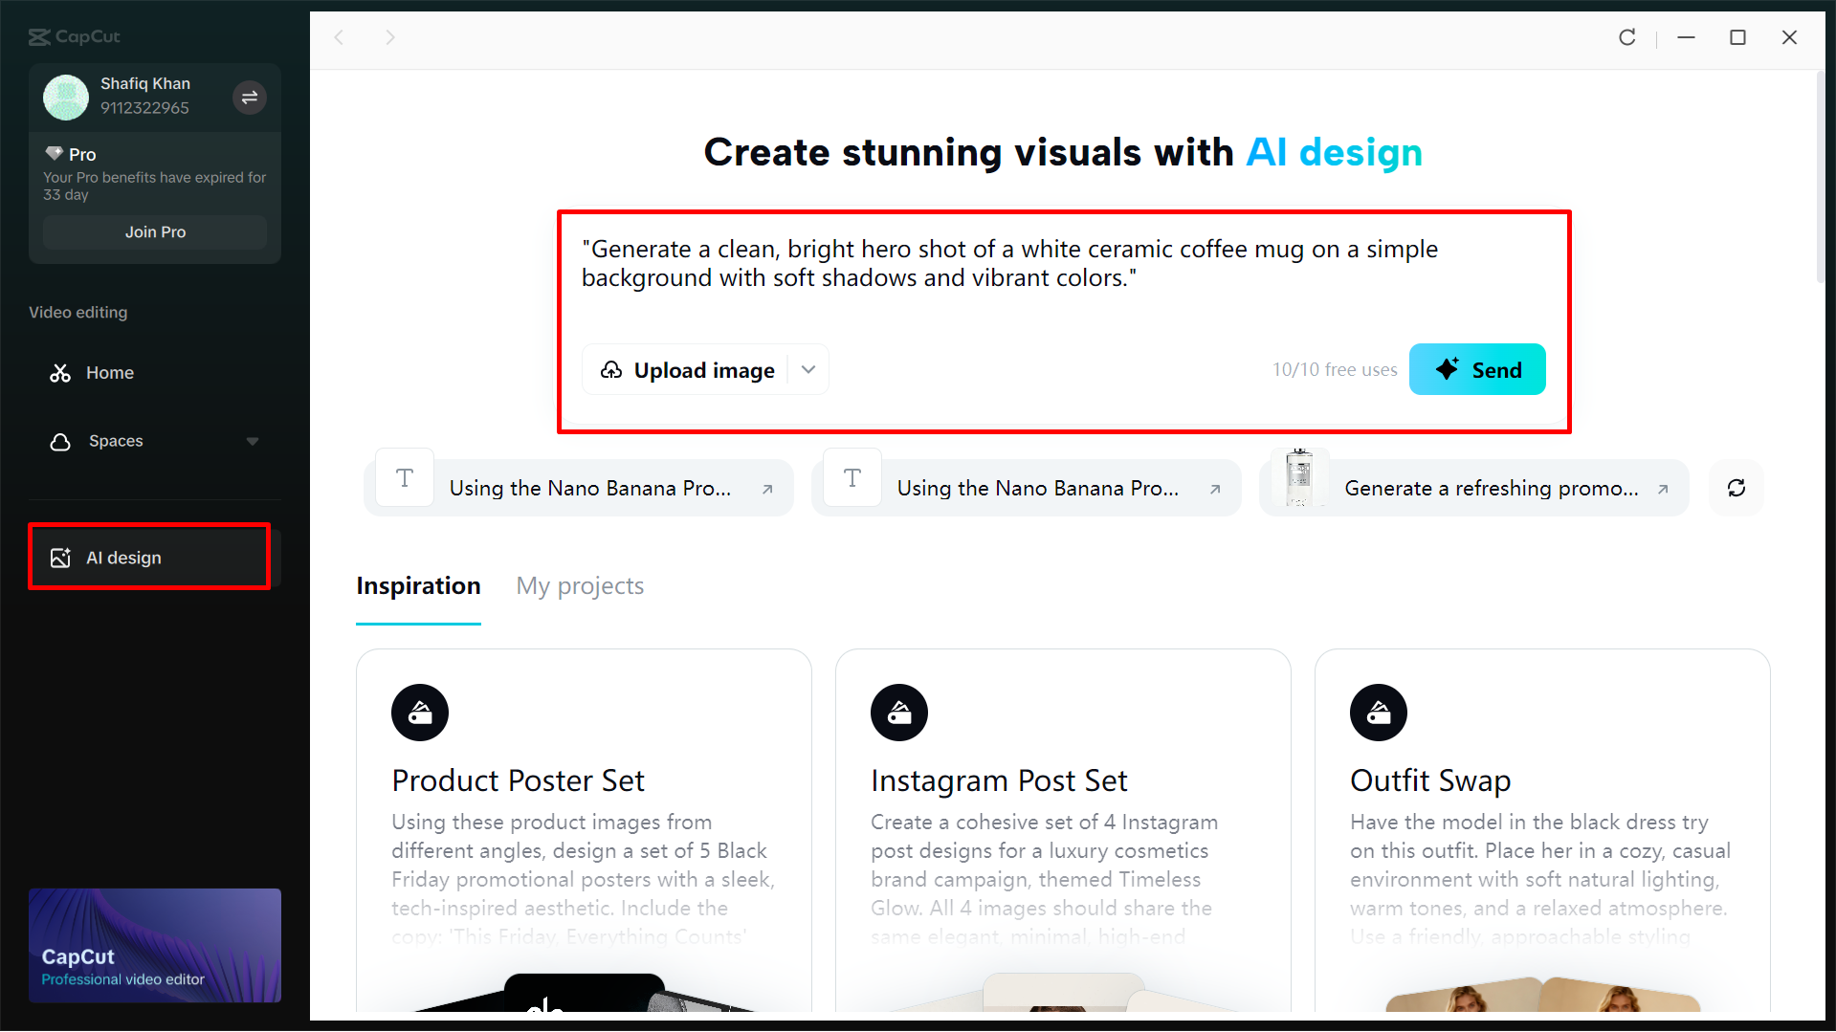Screen dimensions: 1836x1032
Task: Select Home from the sidebar
Action: [110, 372]
